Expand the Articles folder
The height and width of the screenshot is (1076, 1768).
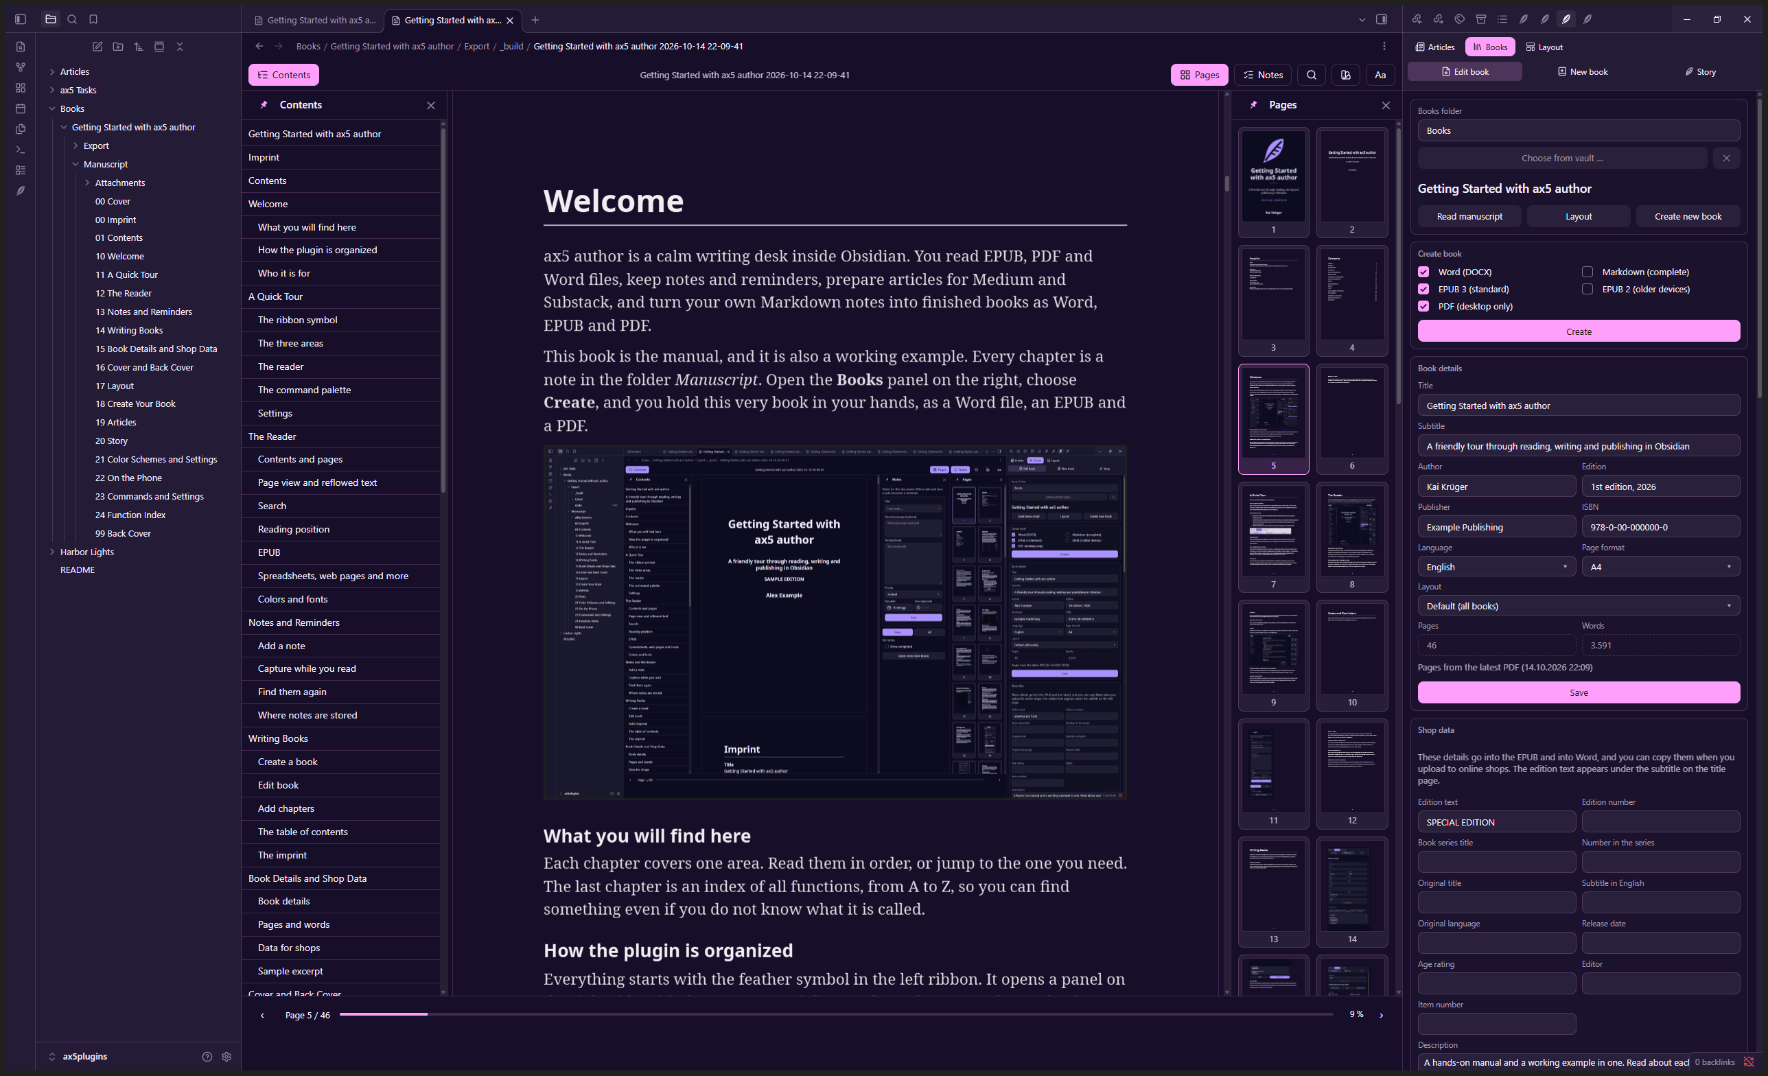52,72
